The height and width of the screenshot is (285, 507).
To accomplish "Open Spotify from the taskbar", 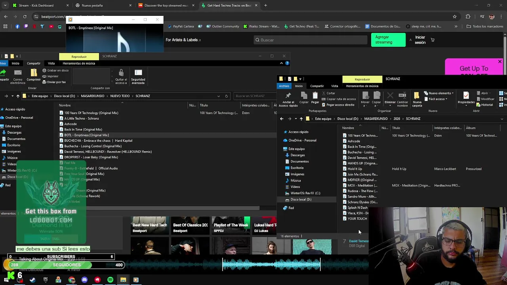I will point(110,280).
